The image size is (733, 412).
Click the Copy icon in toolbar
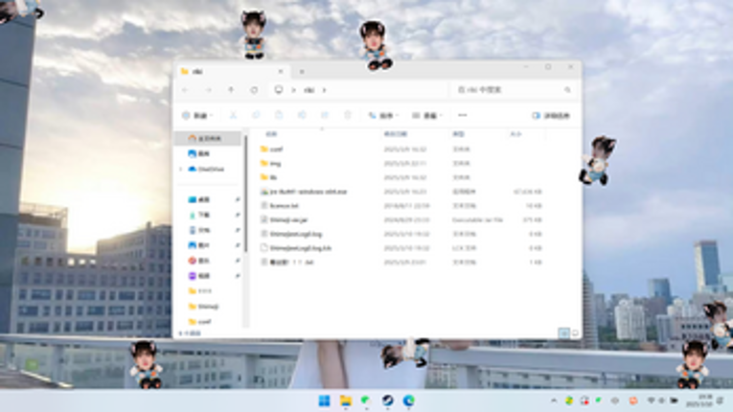[256, 115]
